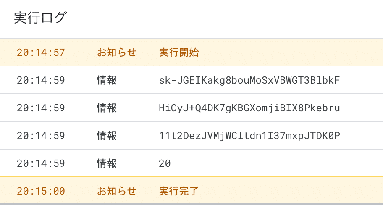Viewport: 383px width, 221px height.
Task: Click the お知らせ label beside 実行開始
Action: pos(117,53)
